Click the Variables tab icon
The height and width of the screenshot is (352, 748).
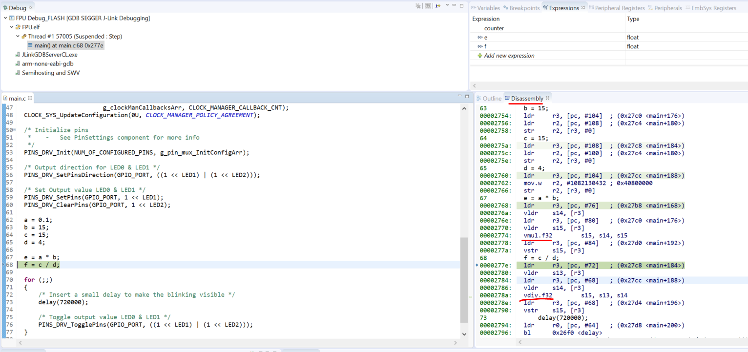point(474,7)
